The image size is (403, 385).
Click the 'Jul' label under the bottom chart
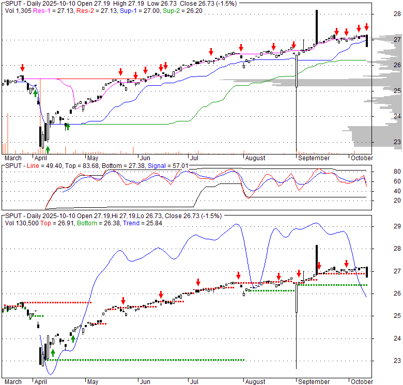194,382
